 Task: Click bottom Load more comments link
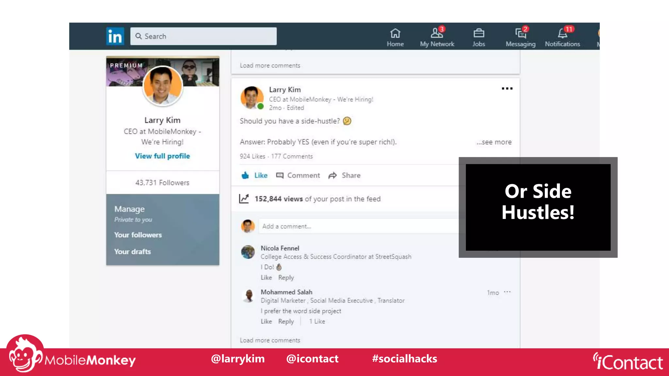[270, 340]
